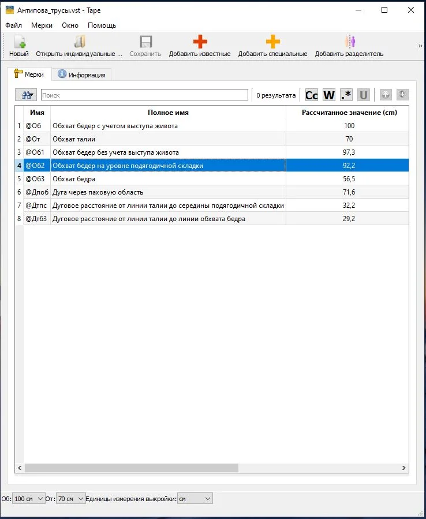Toggle regular expression search button

(346, 95)
